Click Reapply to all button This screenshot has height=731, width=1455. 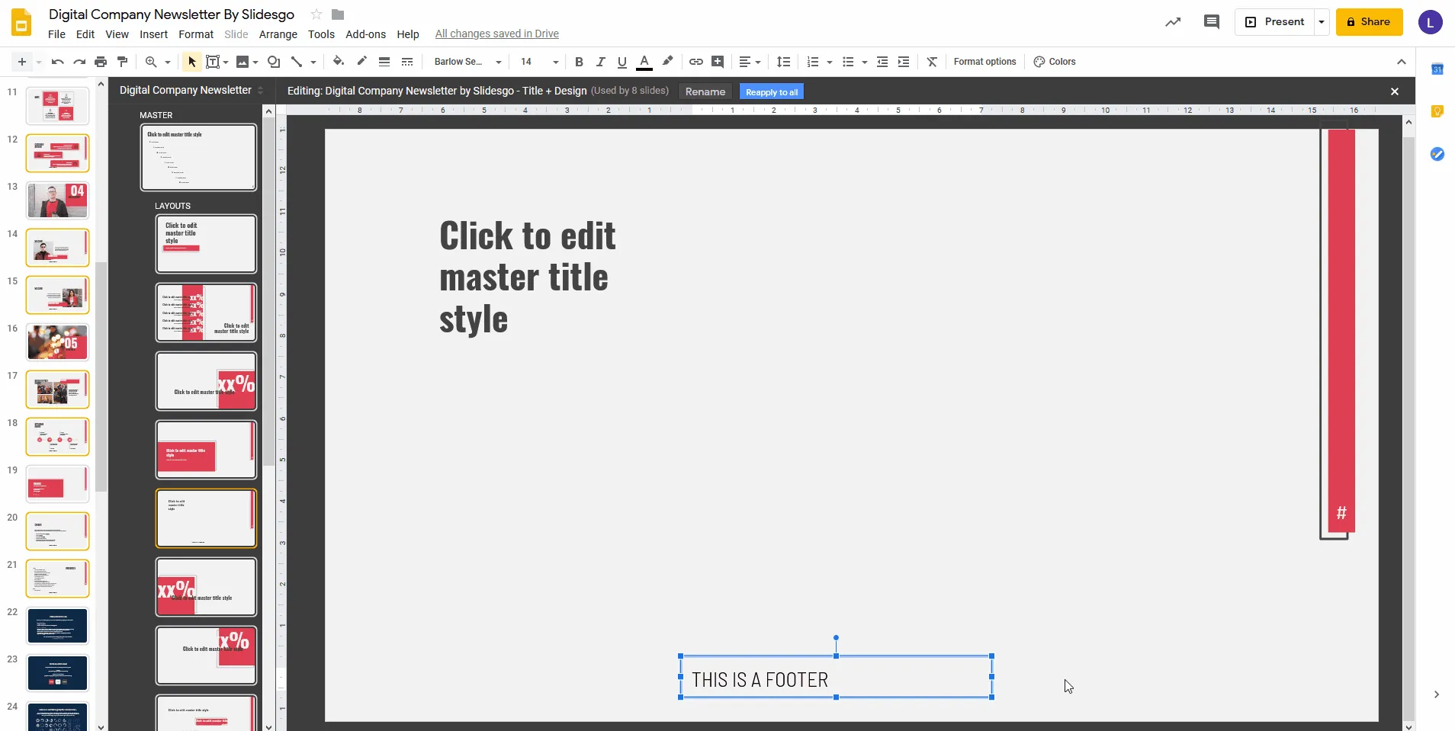(771, 91)
